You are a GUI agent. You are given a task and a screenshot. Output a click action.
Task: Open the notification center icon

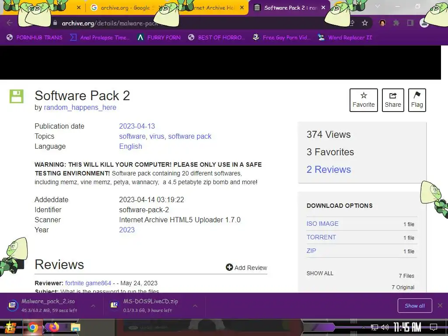pyautogui.click(x=434, y=327)
